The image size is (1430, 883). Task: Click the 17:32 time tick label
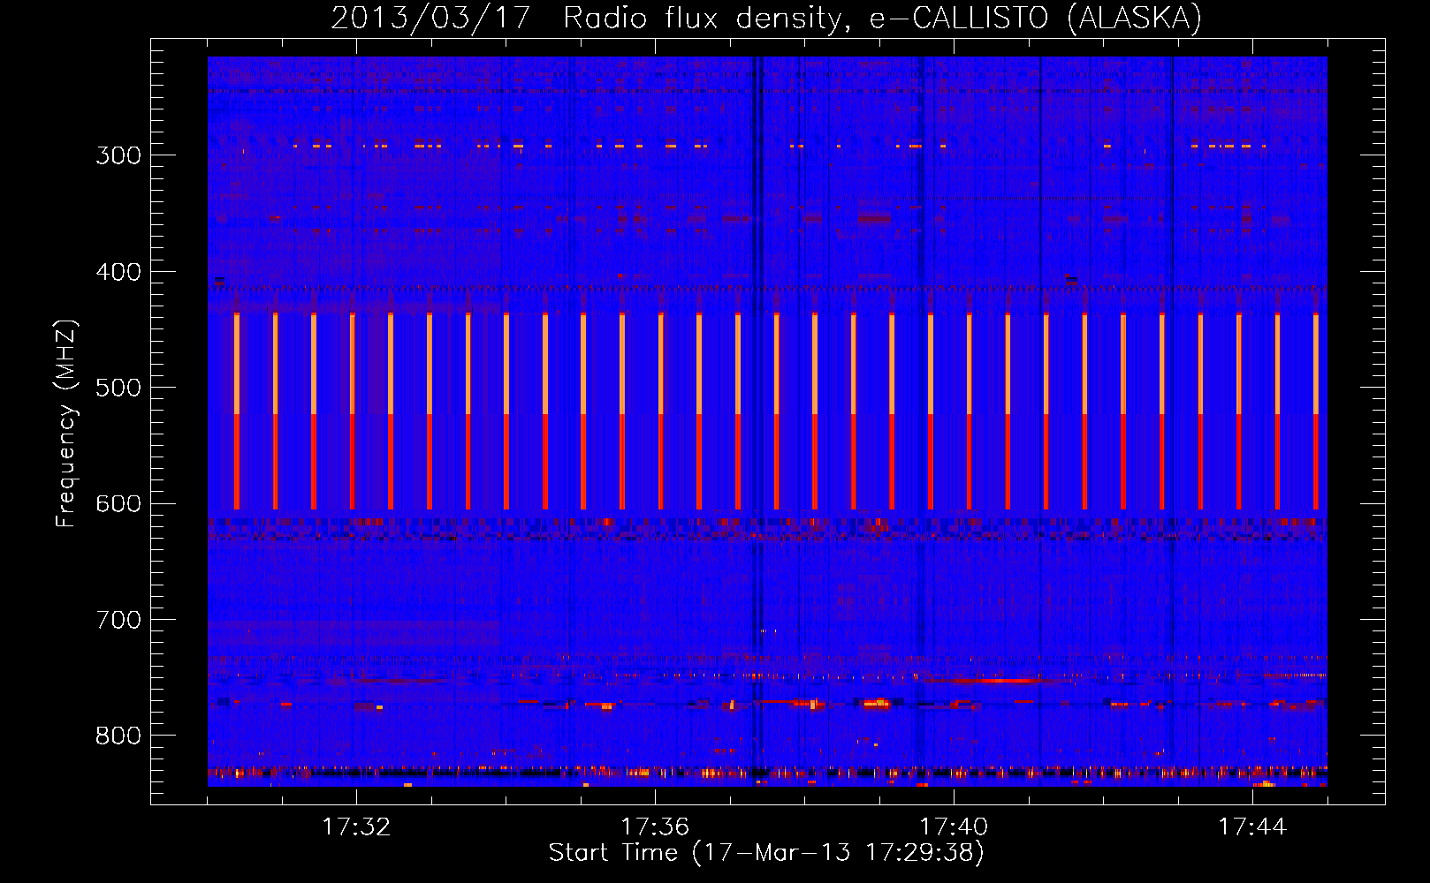click(x=356, y=826)
